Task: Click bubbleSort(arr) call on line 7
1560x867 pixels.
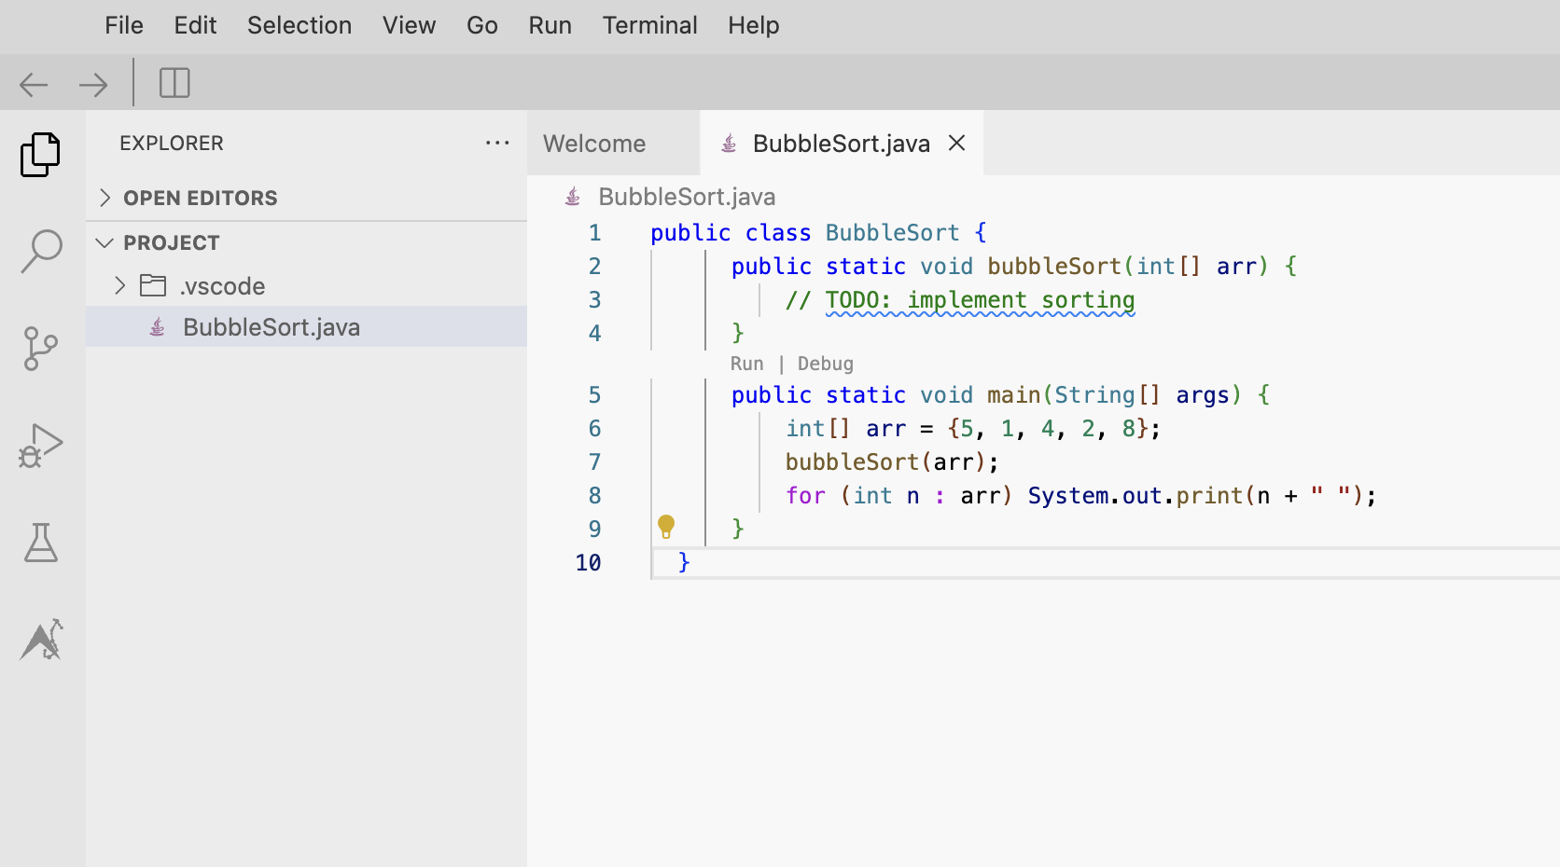Action: (x=885, y=462)
